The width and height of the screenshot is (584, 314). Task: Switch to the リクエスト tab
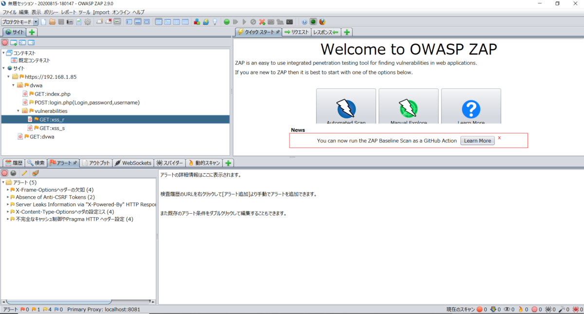(296, 32)
